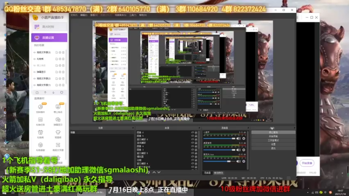Viewport: 349px width, 196px height.
Task: Move source down with chevron arrow
Action: pos(159,172)
